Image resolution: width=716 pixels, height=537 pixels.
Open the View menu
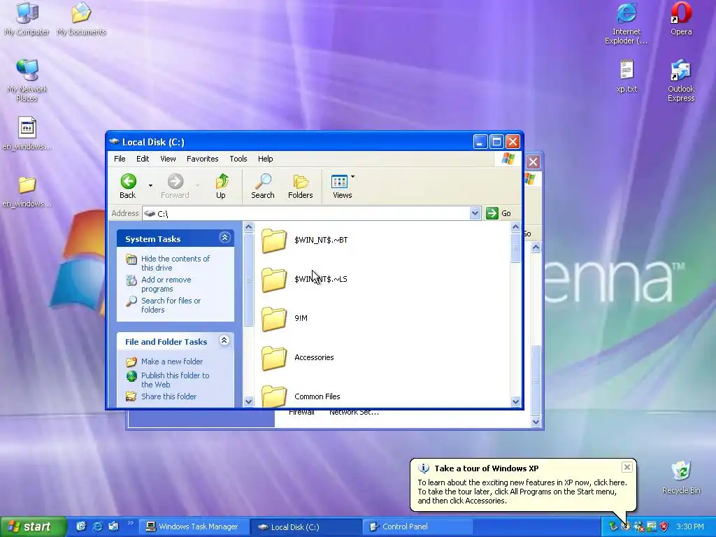(168, 159)
